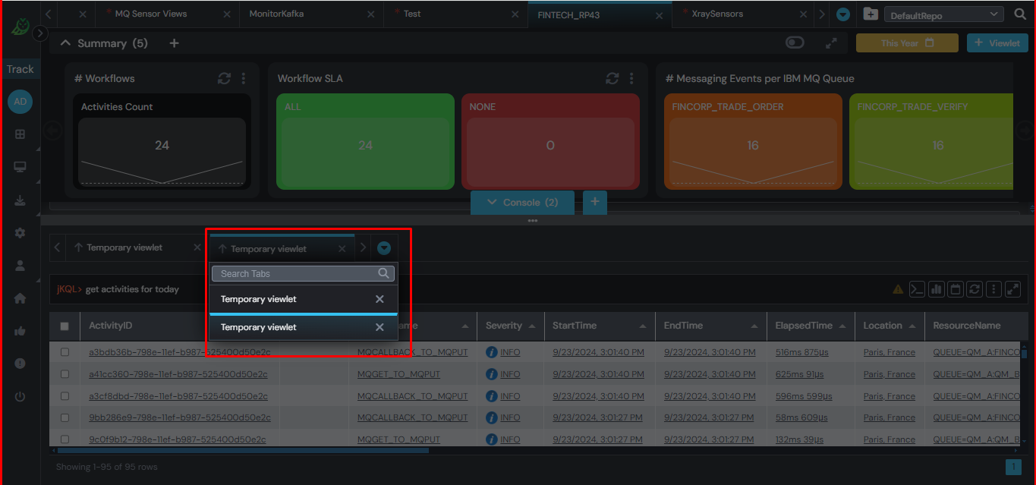Go to home via sidebar house icon
Screen dimensions: 1036x485
[20, 298]
